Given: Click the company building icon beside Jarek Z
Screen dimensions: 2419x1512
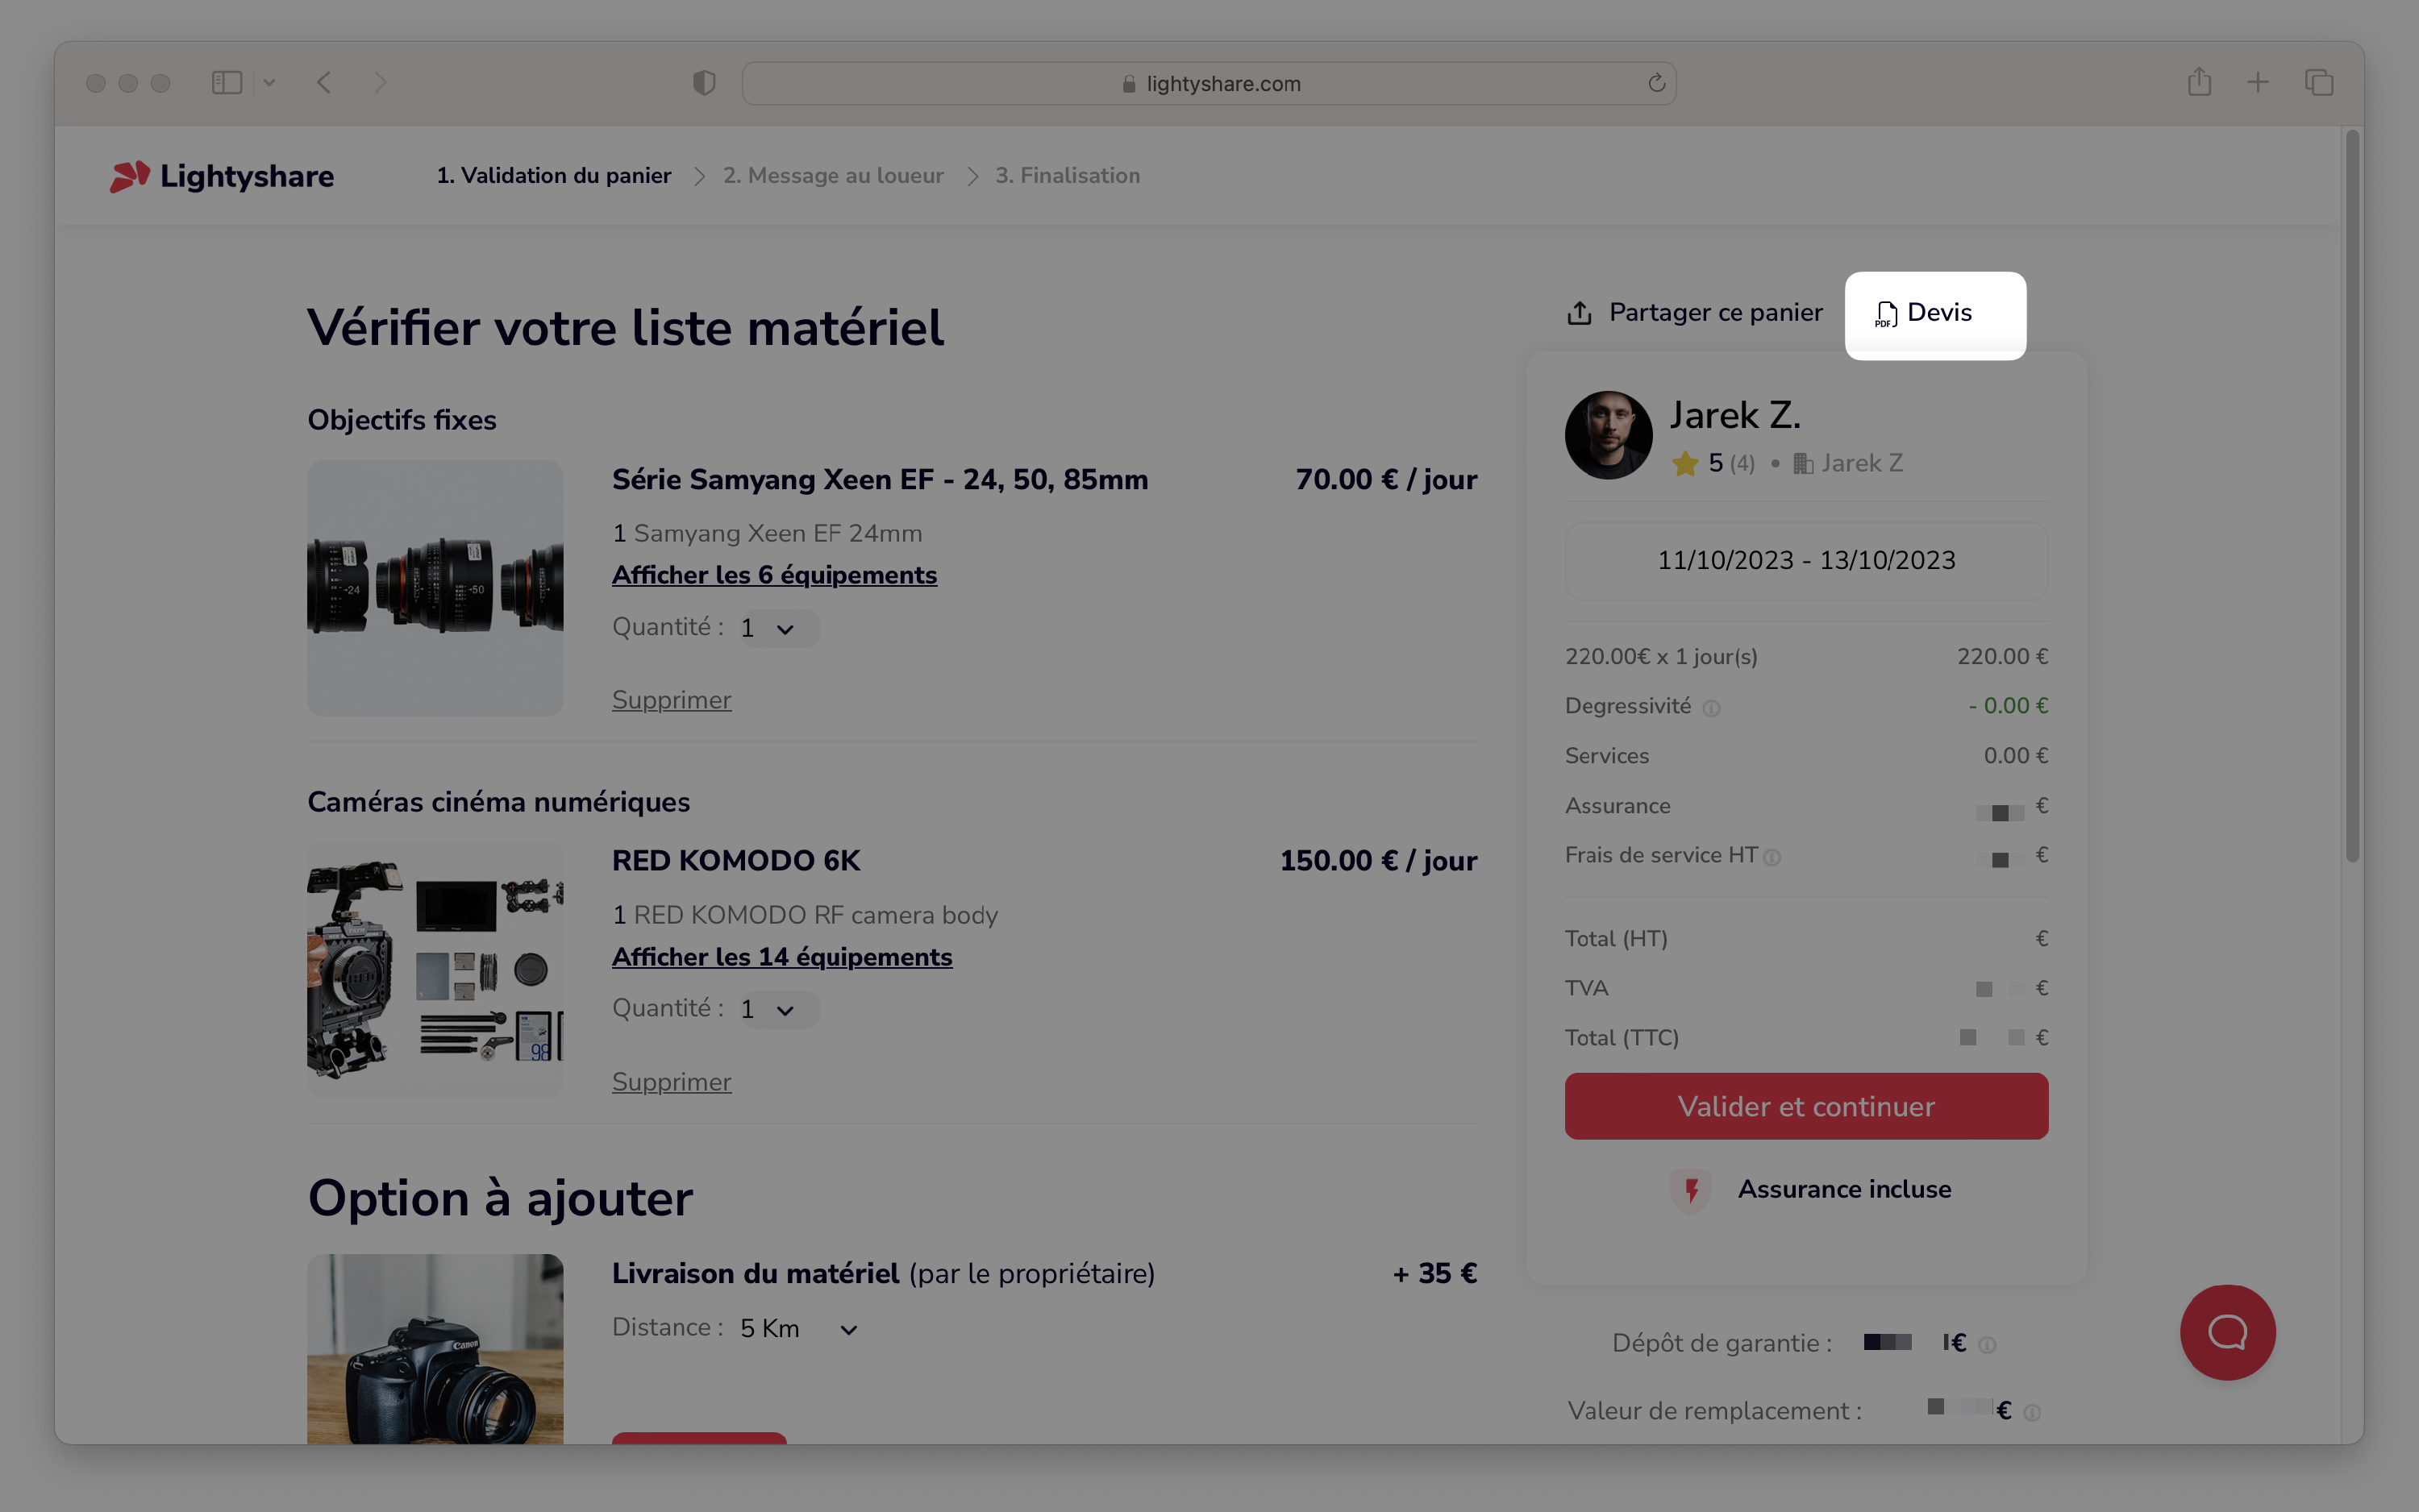Looking at the screenshot, I should 1803,464.
